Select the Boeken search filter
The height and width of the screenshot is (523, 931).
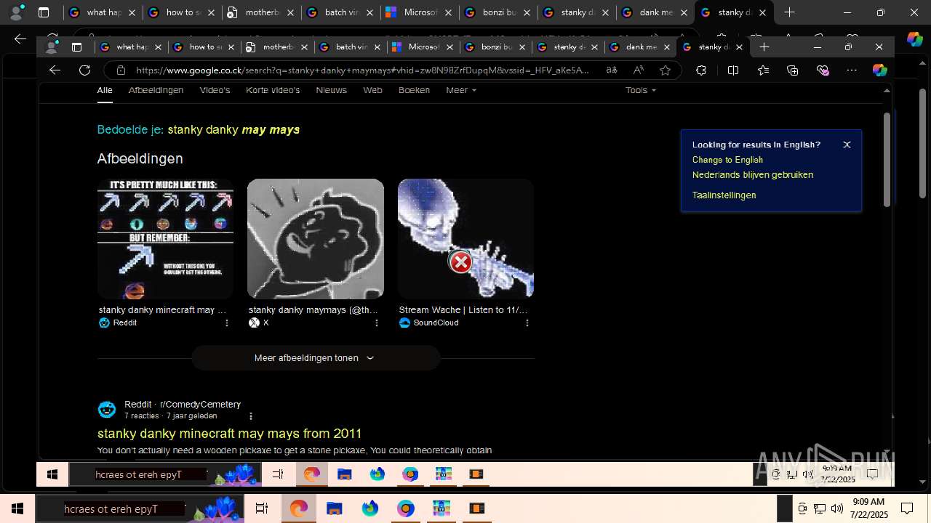(x=414, y=90)
